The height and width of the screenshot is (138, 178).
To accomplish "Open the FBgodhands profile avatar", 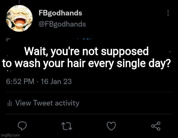I will (x=19, y=18).
